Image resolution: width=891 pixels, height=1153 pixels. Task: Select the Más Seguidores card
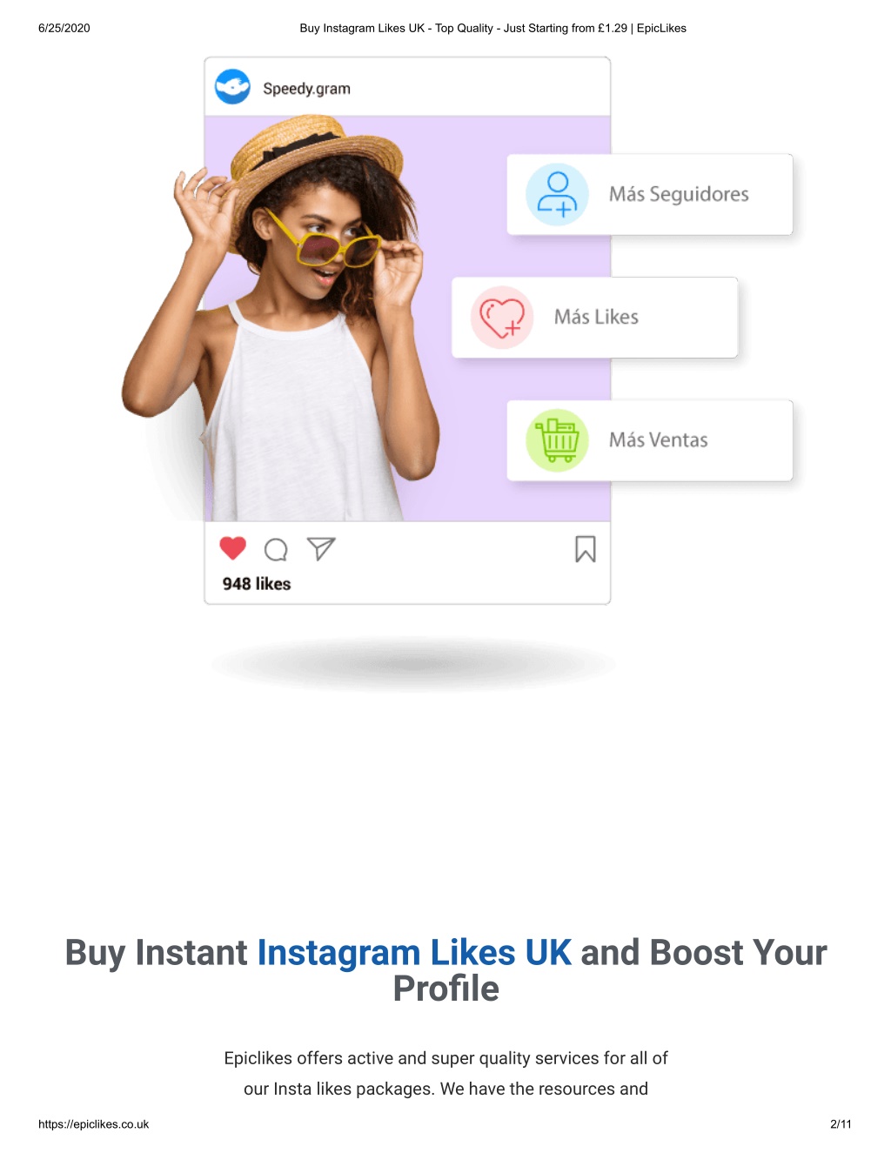tap(650, 194)
